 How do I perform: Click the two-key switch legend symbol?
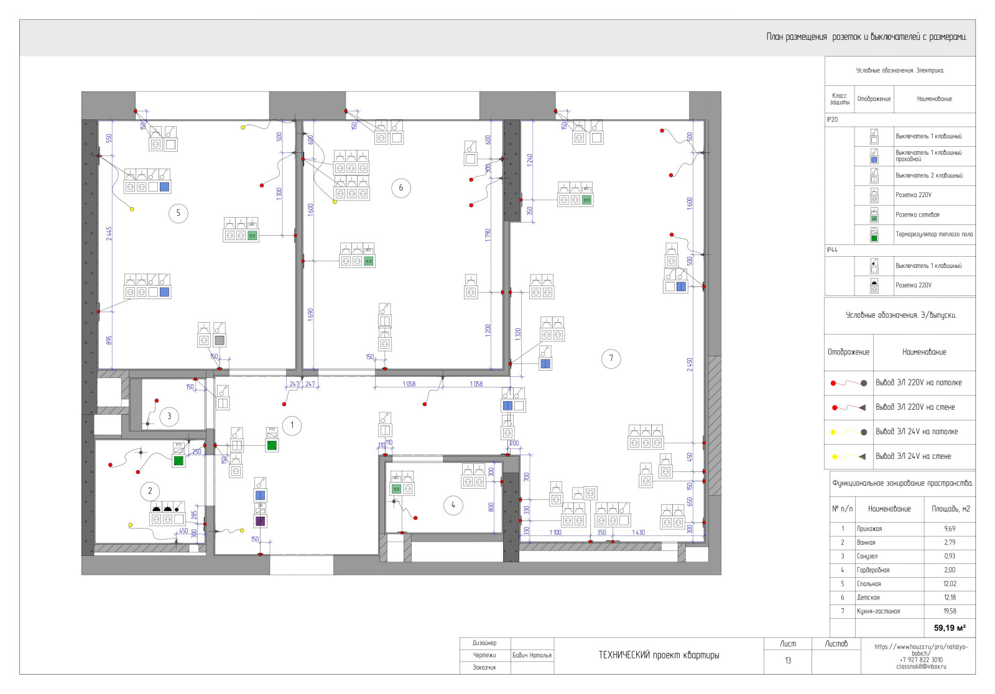coord(874,176)
